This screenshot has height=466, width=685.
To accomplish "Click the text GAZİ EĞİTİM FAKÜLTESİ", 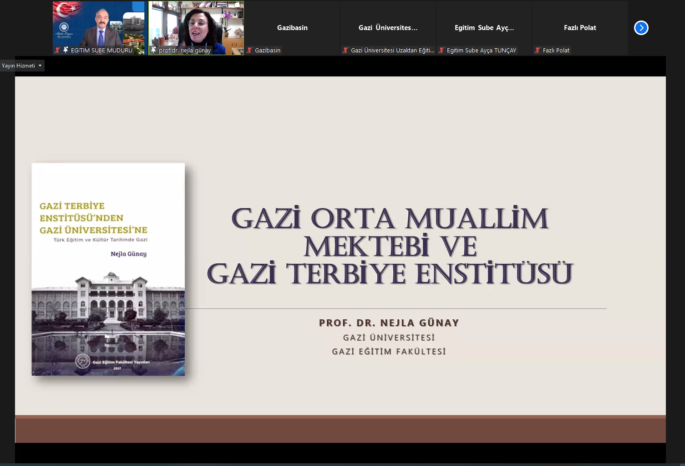I will (x=389, y=352).
